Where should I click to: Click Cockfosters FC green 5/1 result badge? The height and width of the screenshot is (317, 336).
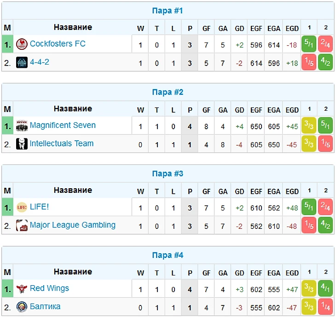click(x=309, y=44)
